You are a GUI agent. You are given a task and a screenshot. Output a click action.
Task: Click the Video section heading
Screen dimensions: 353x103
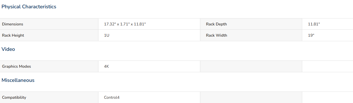point(8,49)
